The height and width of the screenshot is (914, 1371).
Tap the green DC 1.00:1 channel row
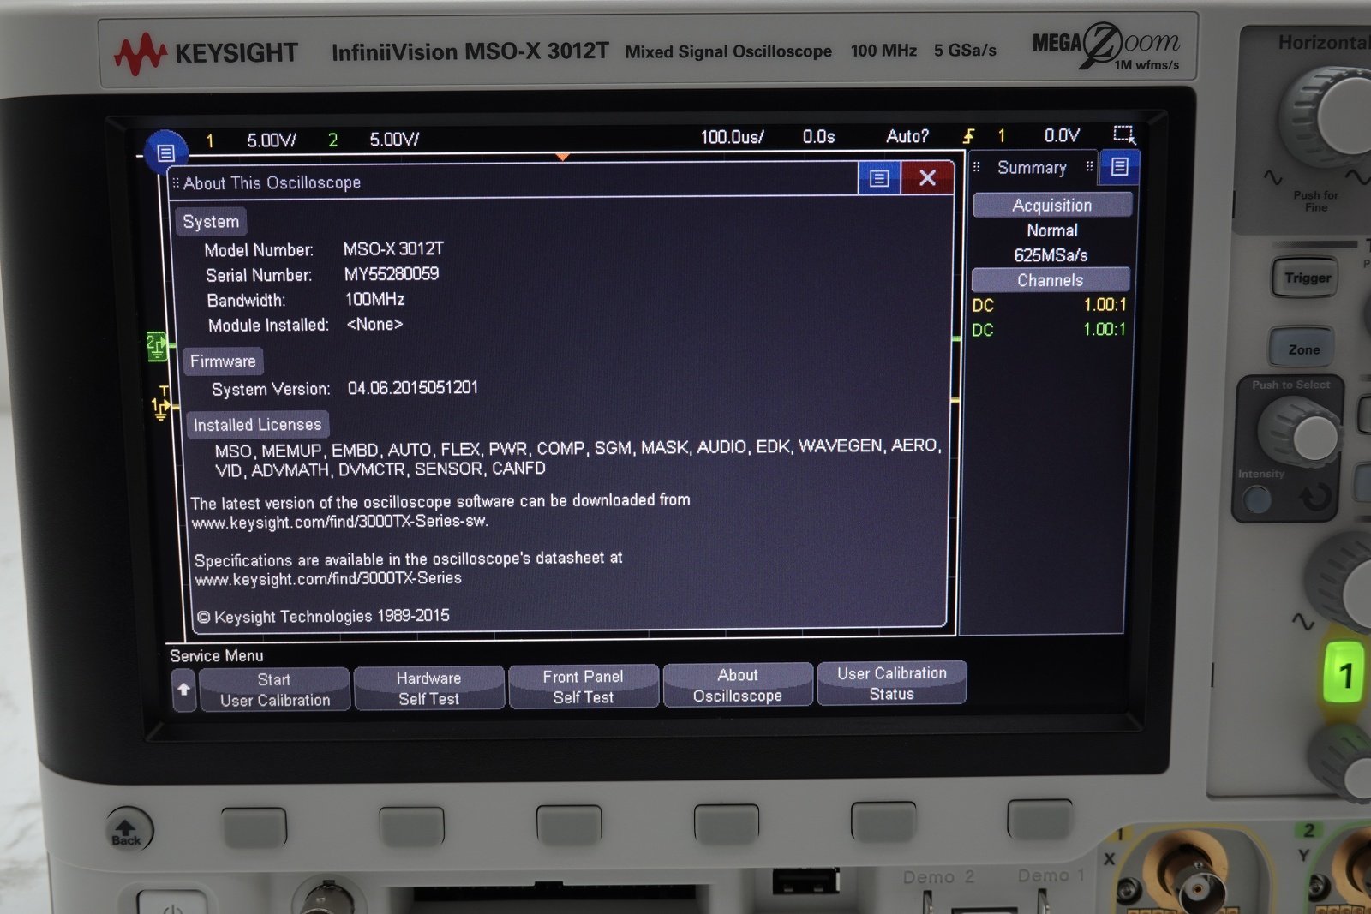pyautogui.click(x=1049, y=330)
